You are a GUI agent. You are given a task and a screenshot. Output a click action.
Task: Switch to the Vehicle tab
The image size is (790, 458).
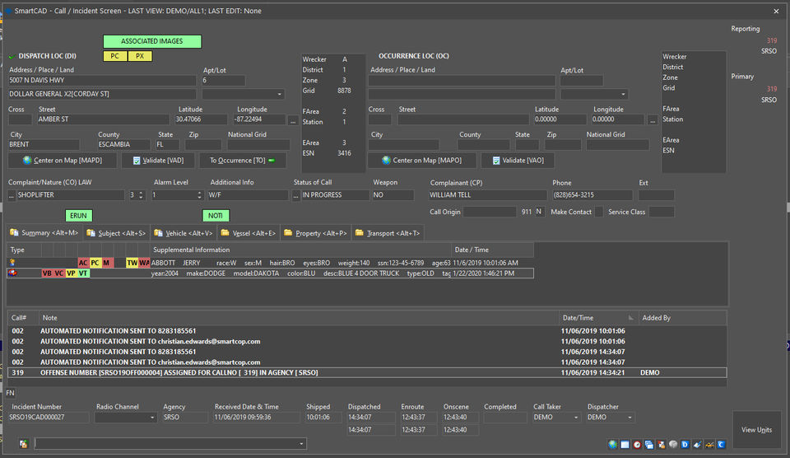(184, 233)
